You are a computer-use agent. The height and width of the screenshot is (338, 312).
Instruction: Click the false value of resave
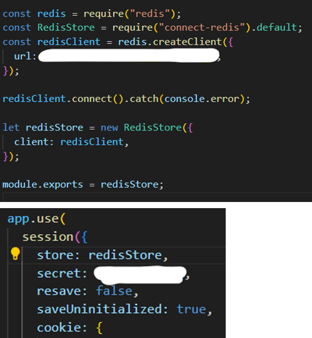pos(114,291)
